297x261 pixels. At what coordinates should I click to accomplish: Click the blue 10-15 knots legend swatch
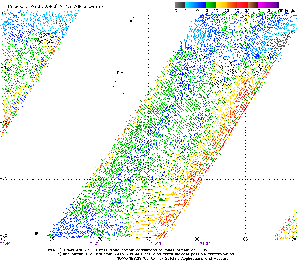pyautogui.click(x=201, y=5)
